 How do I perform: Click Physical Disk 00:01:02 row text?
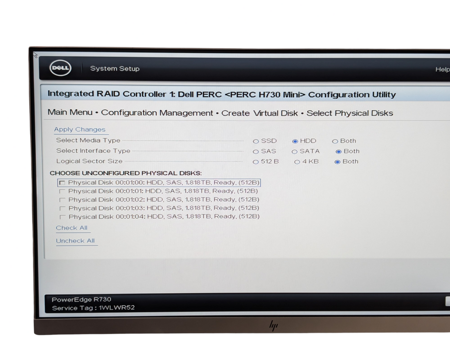tap(164, 199)
